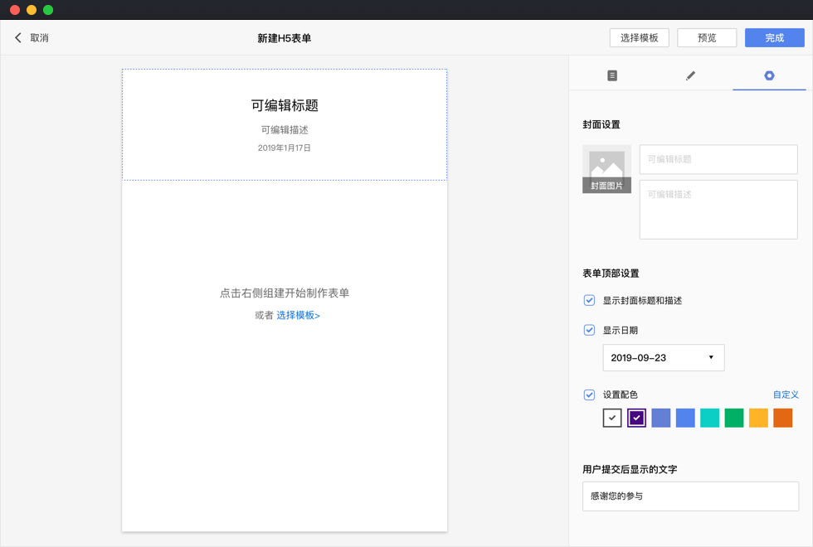813x547 pixels.
Task: Toggle 显示封面标题和描述 checkbox
Action: (589, 300)
